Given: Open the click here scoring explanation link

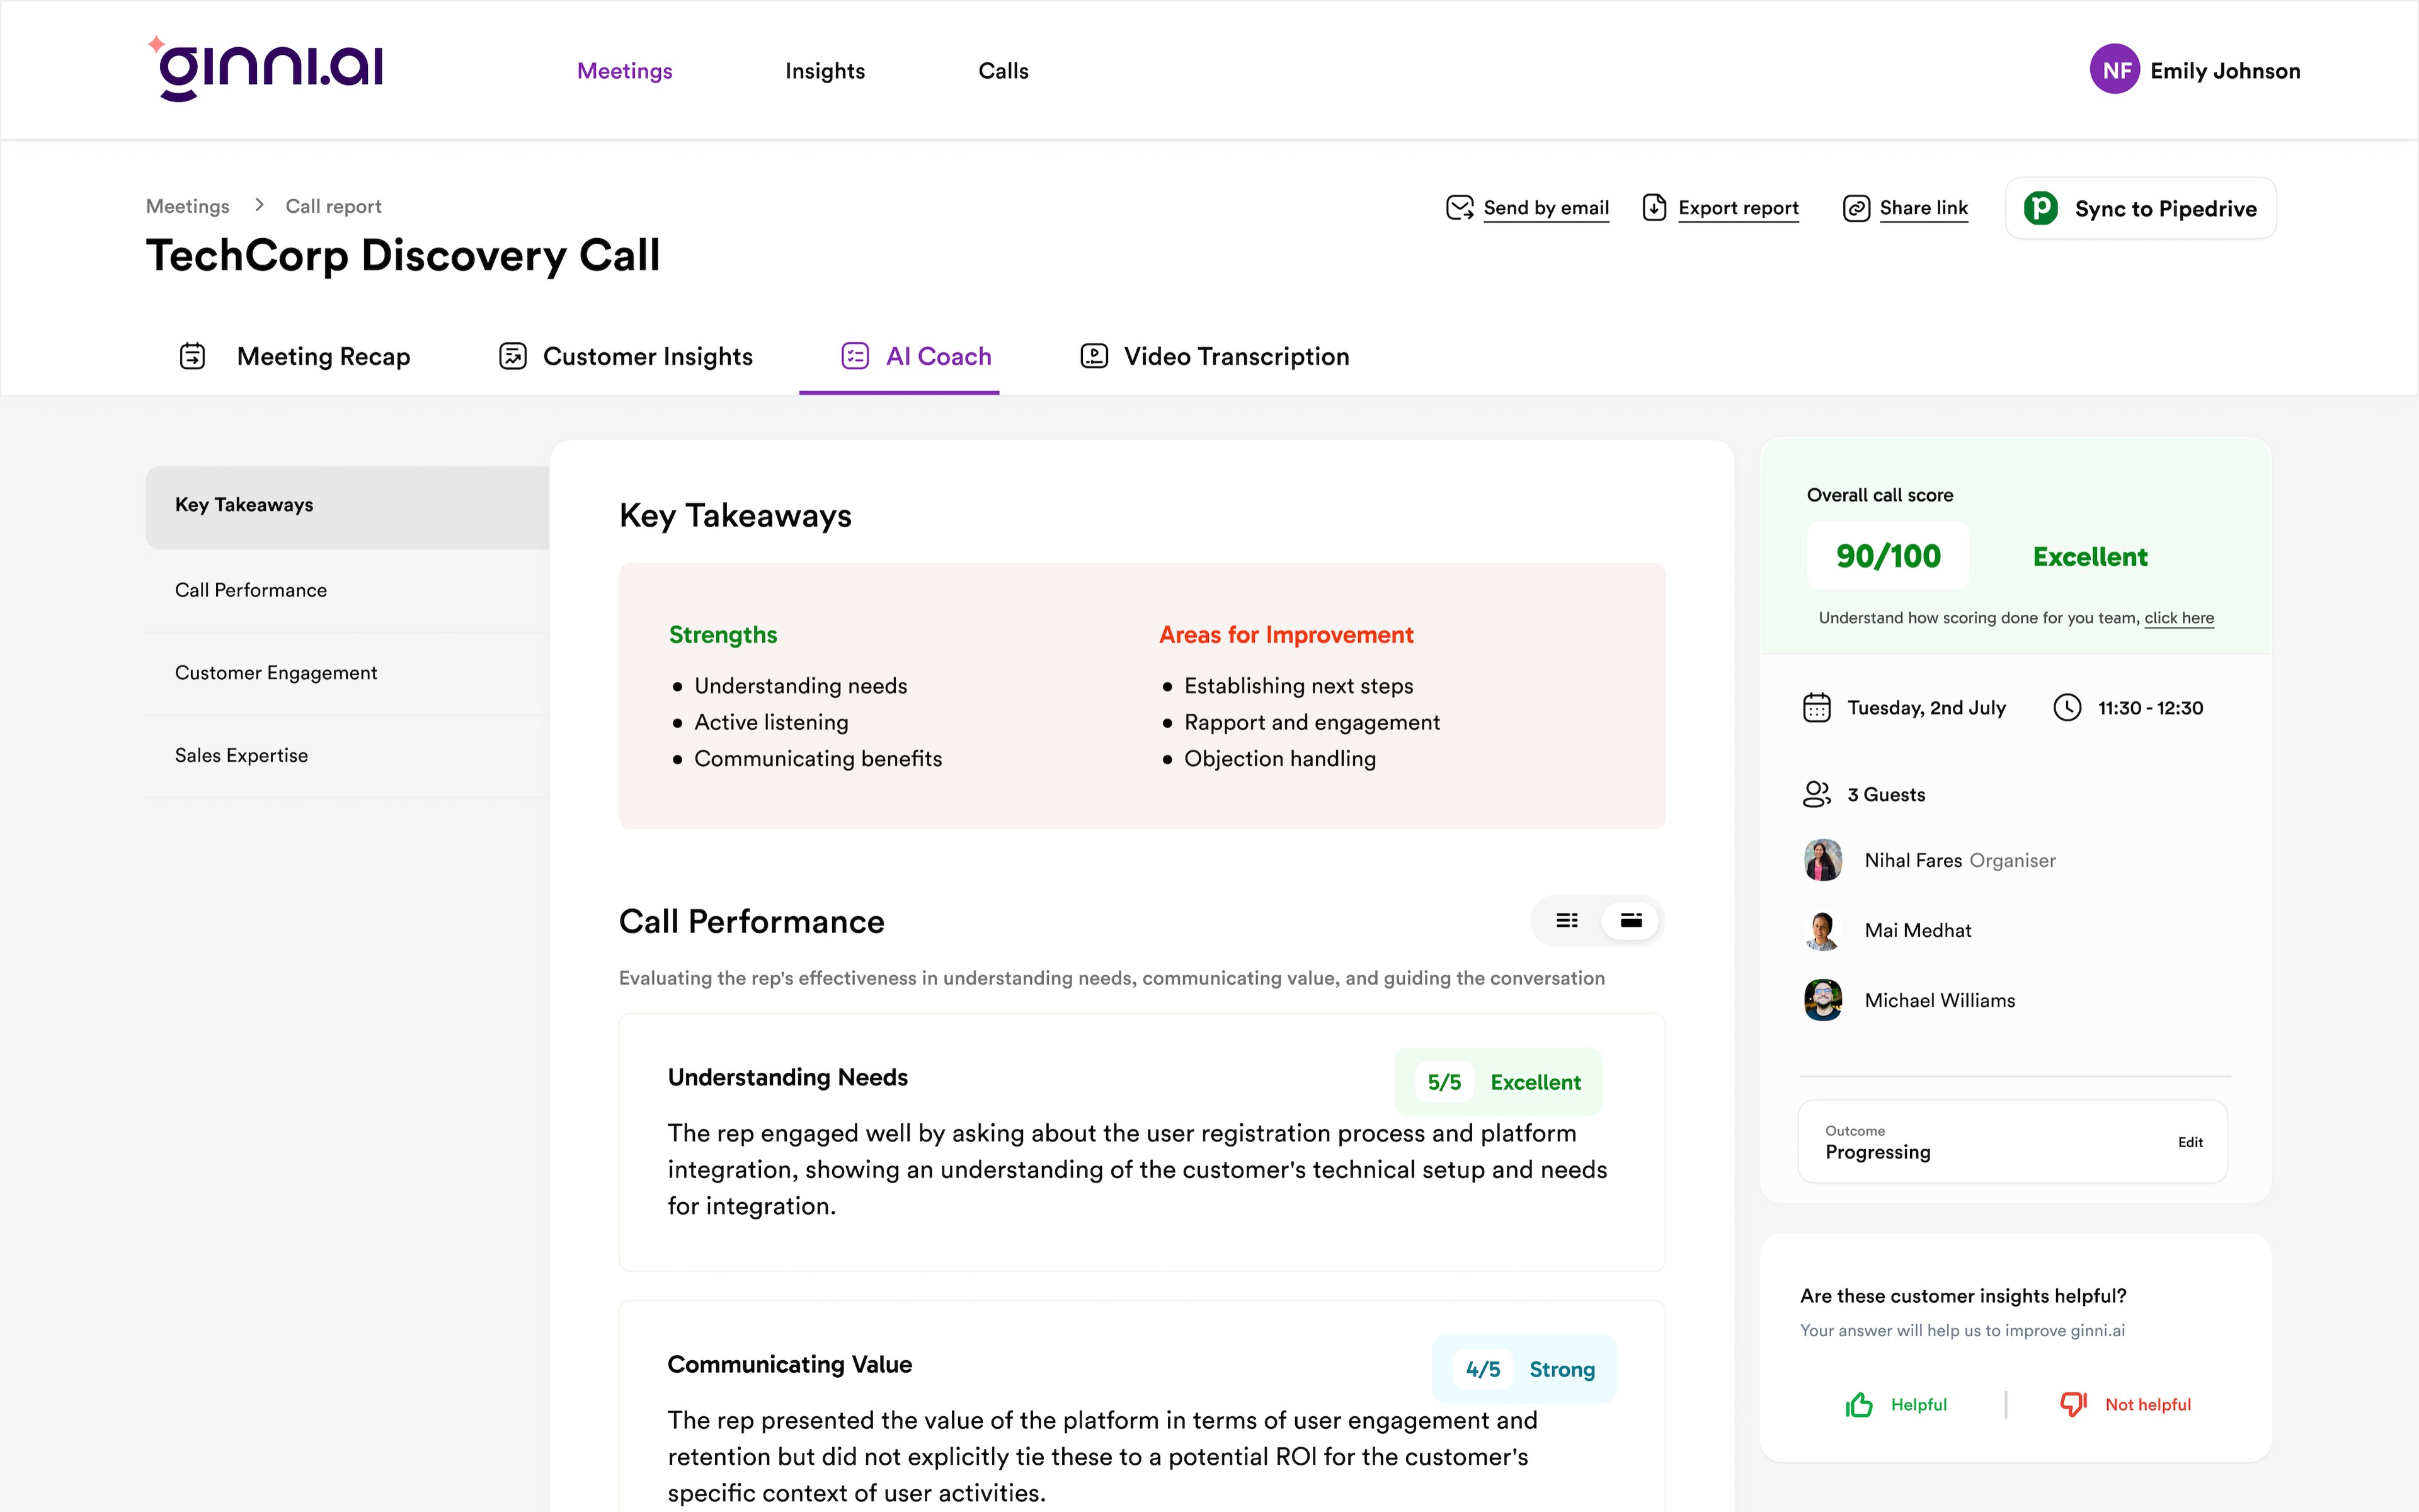Looking at the screenshot, I should tap(2180, 617).
